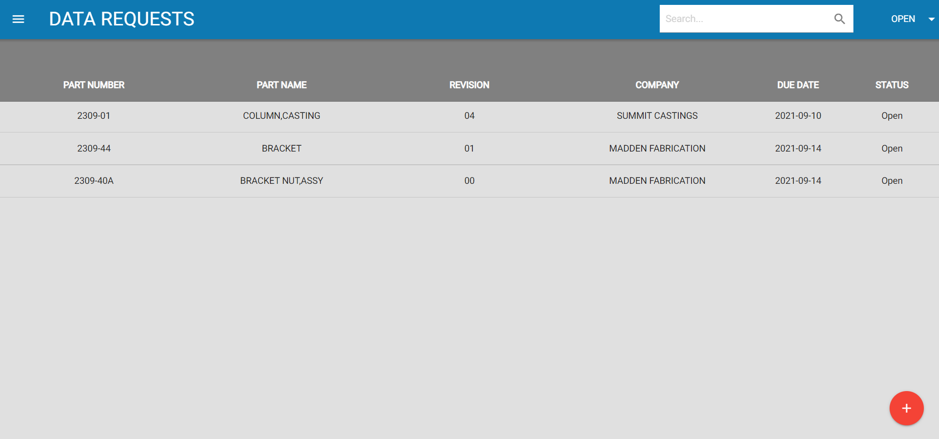Click revision 04 cell
Viewport: 939px width, 439px height.
(469, 116)
